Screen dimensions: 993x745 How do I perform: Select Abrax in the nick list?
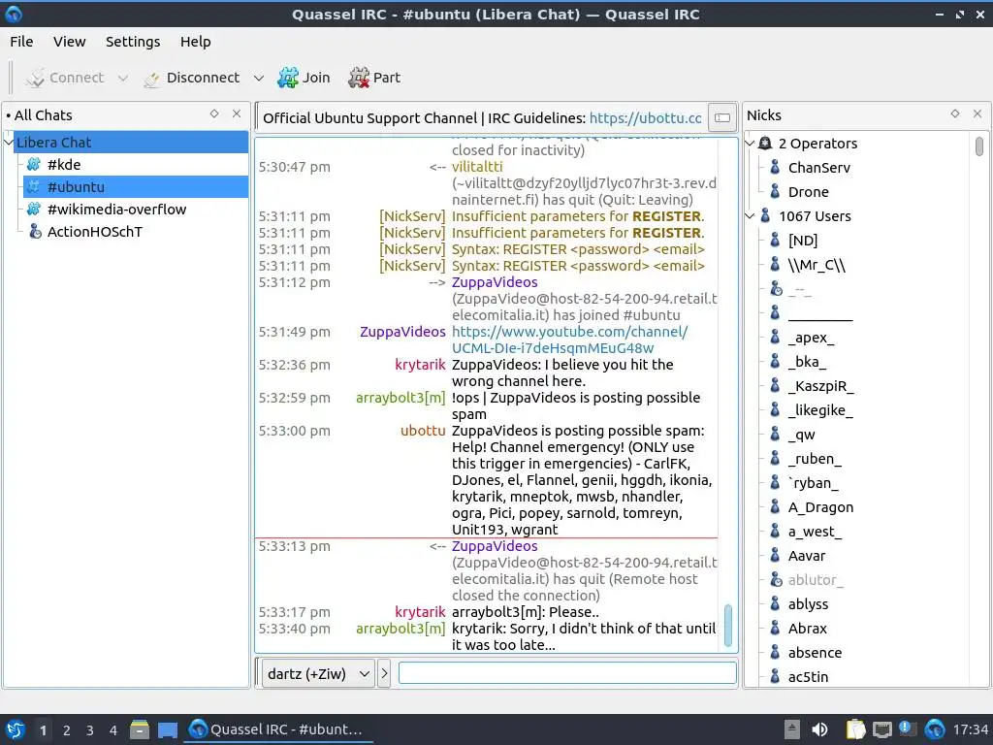[x=808, y=629]
